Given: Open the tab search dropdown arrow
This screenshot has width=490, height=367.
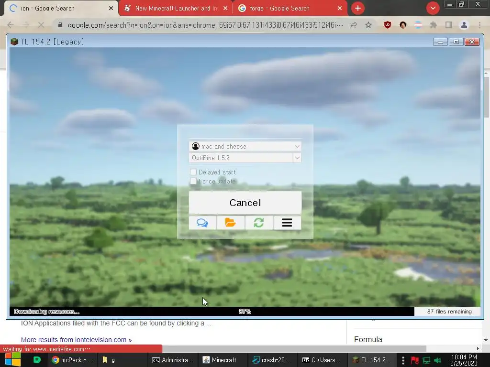Looking at the screenshot, I should [x=433, y=8].
